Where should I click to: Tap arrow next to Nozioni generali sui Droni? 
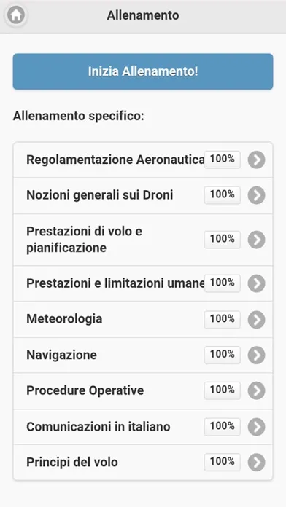click(256, 195)
